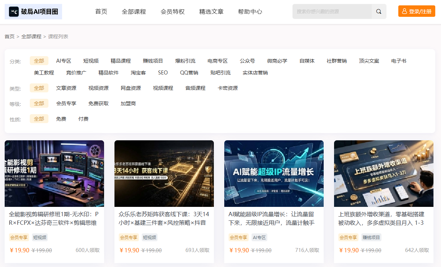Open the 会员特权 navigation item
Screen dimensions: 441x267
[173, 11]
